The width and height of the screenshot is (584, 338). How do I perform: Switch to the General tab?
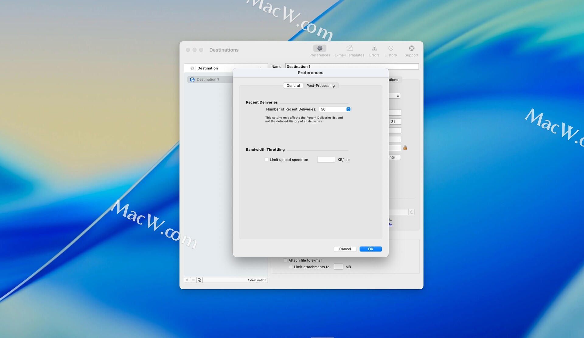(293, 86)
